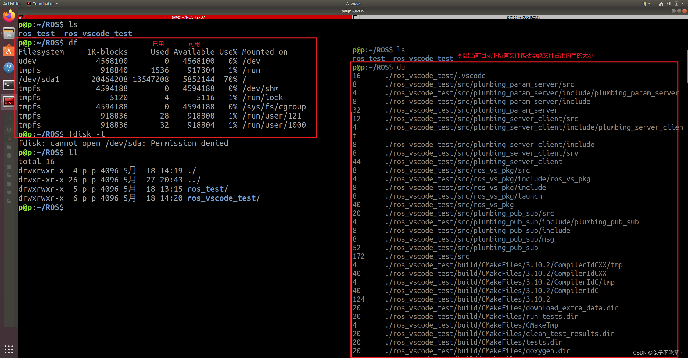Click the 'total 16' line
The height and width of the screenshot is (358, 688).
pyautogui.click(x=37, y=162)
